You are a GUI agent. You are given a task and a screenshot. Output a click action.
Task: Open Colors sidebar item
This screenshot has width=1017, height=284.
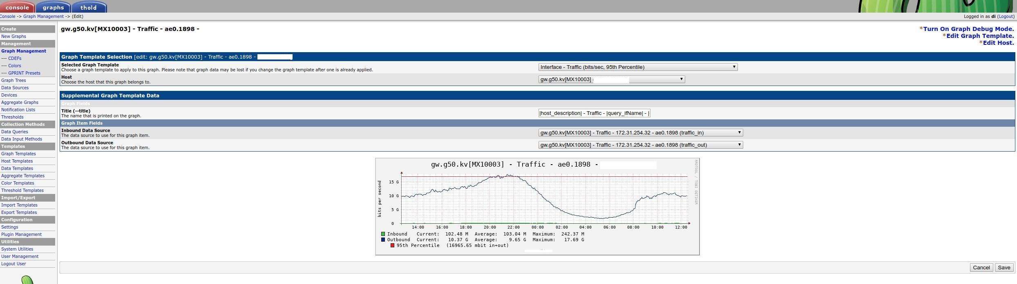click(14, 66)
